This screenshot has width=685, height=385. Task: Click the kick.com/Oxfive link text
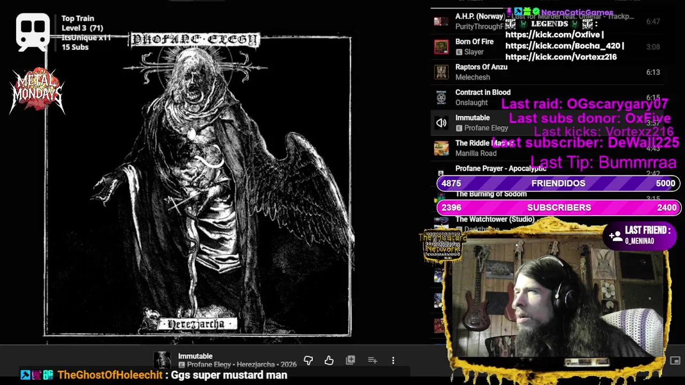[554, 35]
